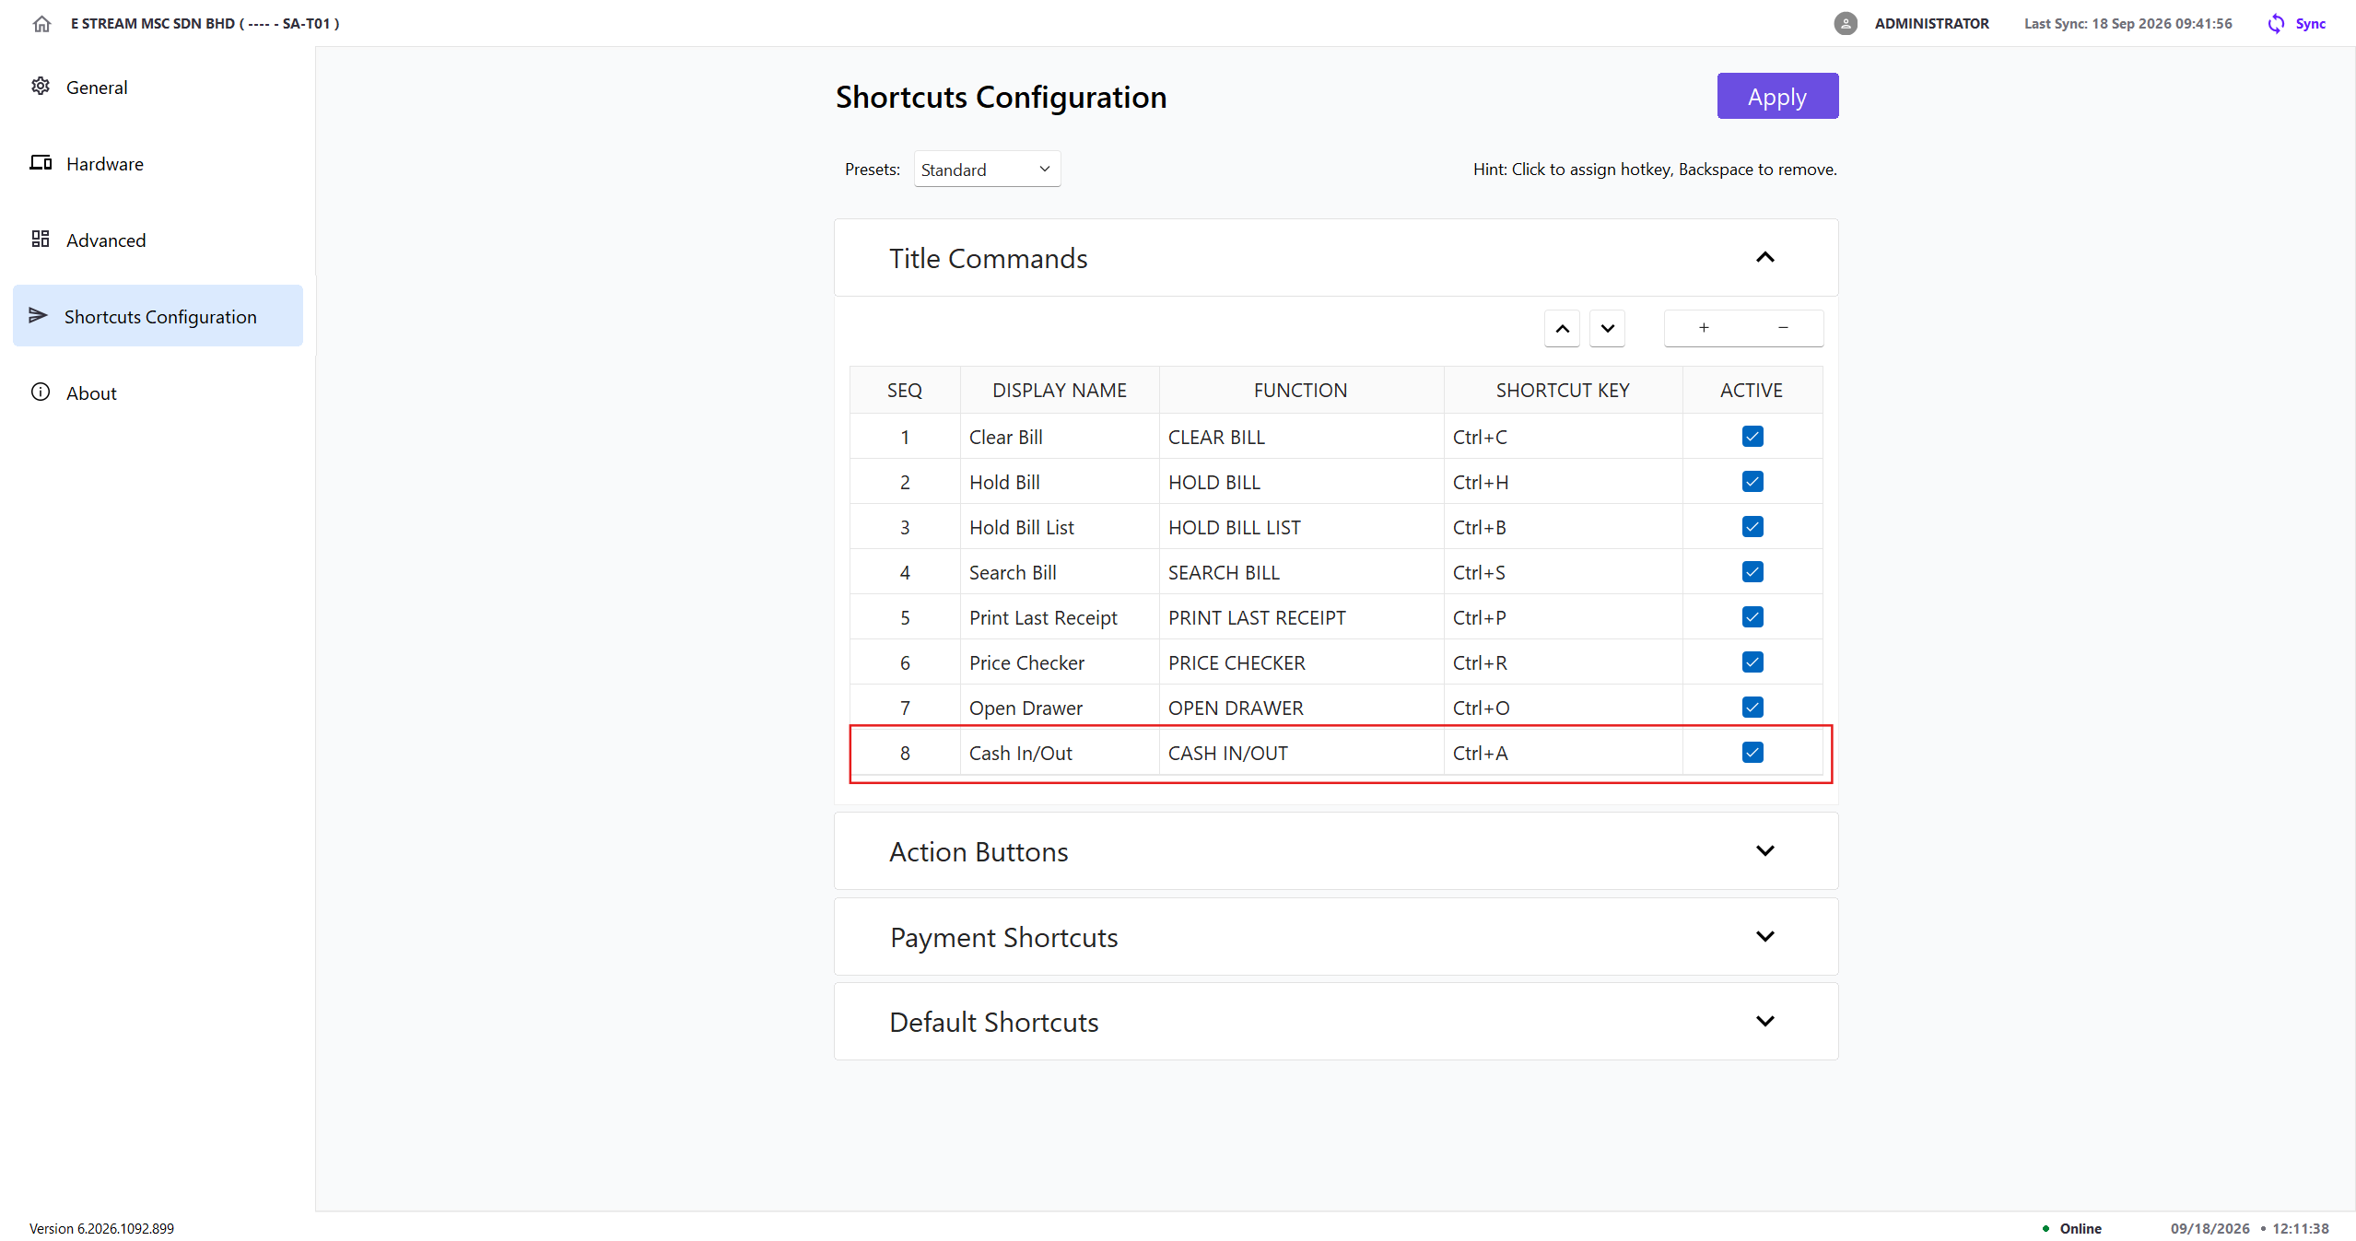Image resolution: width=2356 pixels, height=1241 pixels.
Task: Click the Online status indicator
Action: (2071, 1228)
